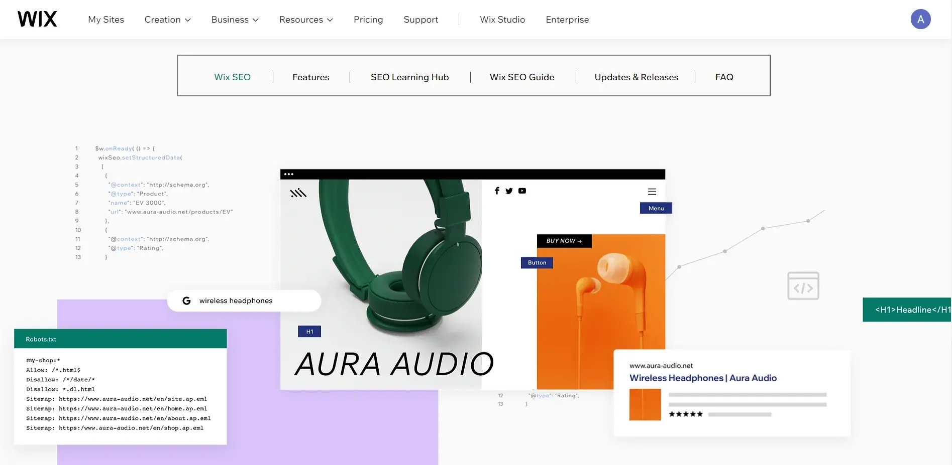The width and height of the screenshot is (952, 465).
Task: Go to Updates & Releases tab
Action: pos(636,77)
